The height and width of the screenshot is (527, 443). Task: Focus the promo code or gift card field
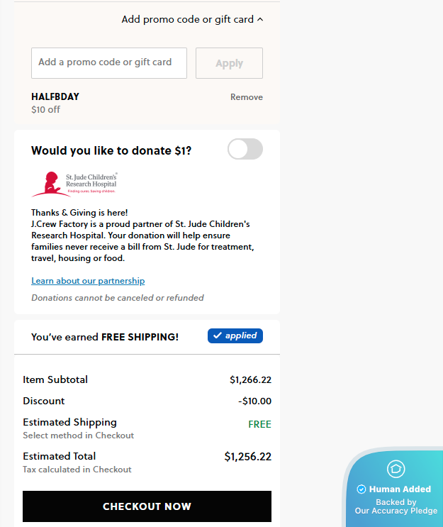pos(109,63)
